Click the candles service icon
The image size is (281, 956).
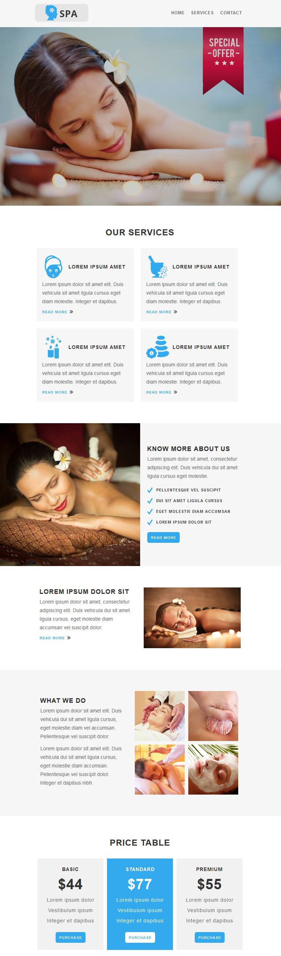(53, 347)
